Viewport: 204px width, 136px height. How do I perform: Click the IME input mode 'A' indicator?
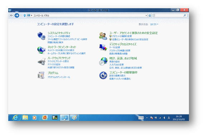(169, 118)
